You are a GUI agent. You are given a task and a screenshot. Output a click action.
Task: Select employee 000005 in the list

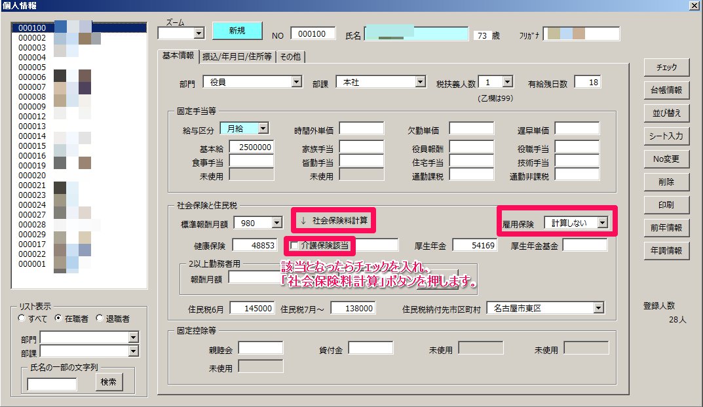coord(79,68)
